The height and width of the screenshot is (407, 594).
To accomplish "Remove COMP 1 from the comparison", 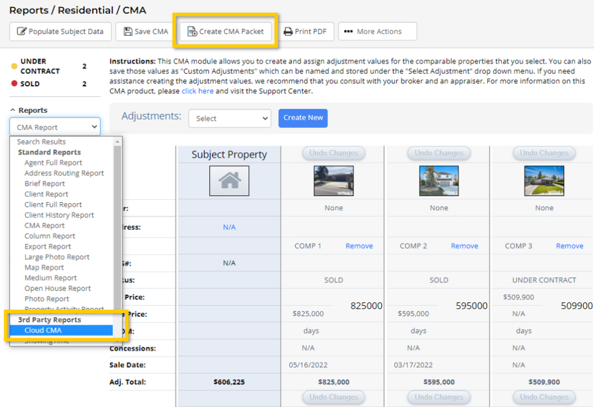I will click(359, 246).
